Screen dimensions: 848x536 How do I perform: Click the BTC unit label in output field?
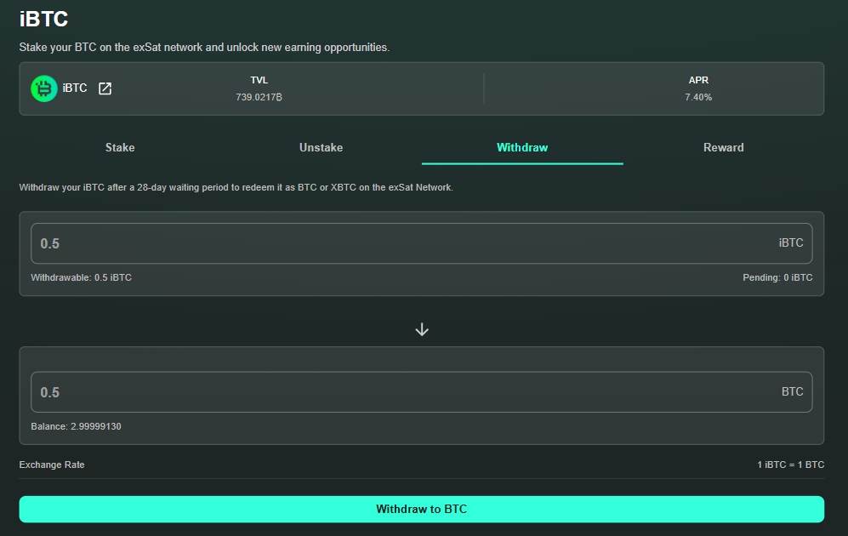[792, 392]
